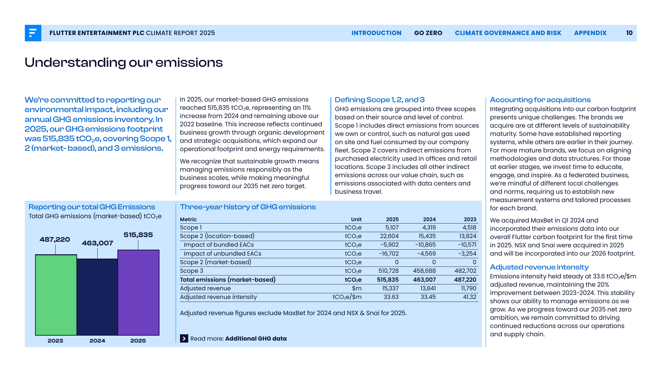Select the navy 2024 bar in chart
This screenshot has height=372, width=662.
point(97,297)
